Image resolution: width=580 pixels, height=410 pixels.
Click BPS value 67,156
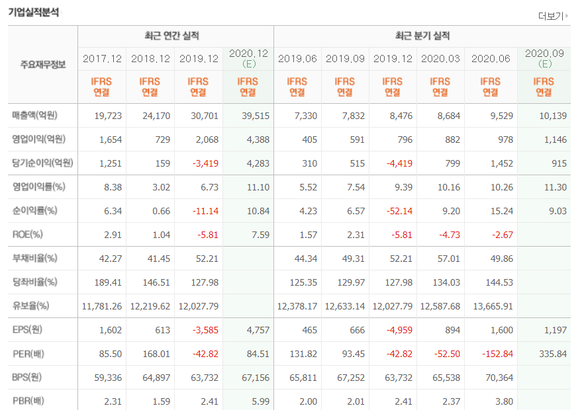tap(256, 378)
